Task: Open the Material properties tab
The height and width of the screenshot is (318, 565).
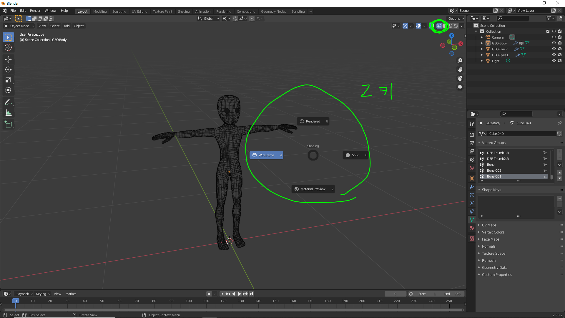Action: pos(472,228)
